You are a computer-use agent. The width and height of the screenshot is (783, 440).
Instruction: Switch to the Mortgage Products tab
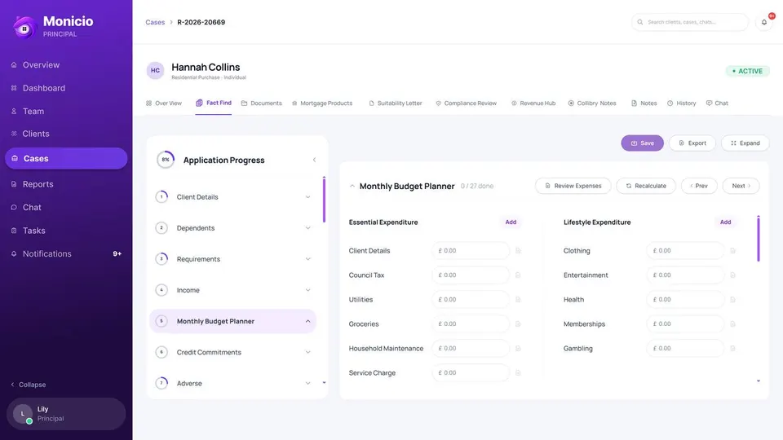[x=322, y=103]
